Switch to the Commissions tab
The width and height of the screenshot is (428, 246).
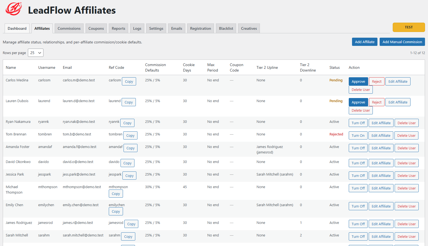click(69, 28)
